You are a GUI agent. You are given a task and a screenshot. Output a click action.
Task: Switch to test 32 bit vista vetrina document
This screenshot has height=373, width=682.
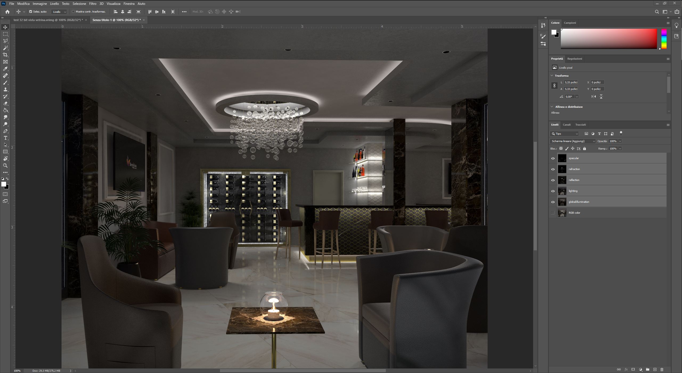coord(48,20)
